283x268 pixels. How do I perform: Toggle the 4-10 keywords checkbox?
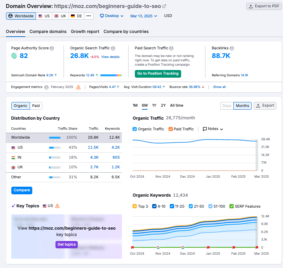coord(154,206)
